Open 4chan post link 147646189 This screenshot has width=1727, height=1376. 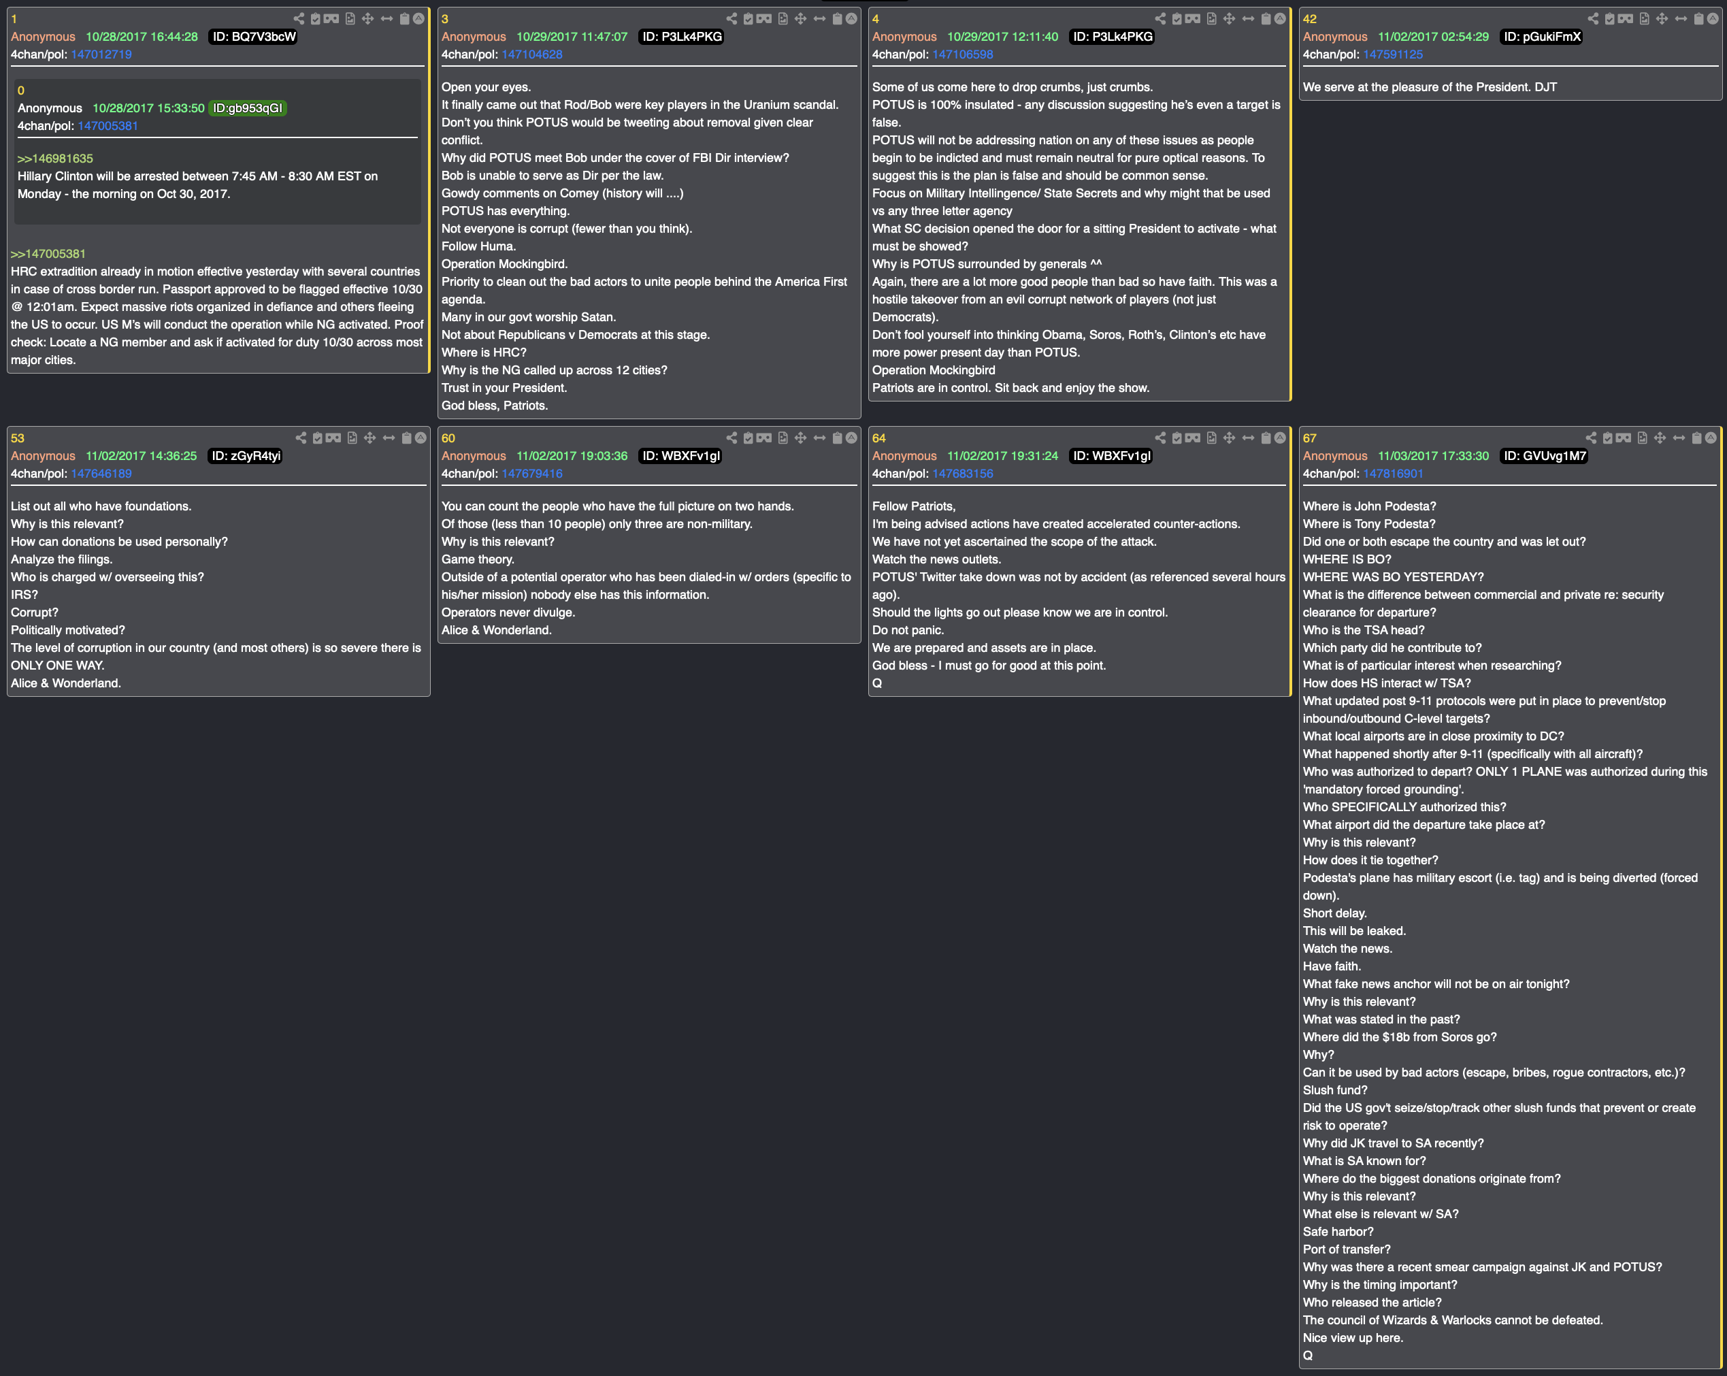pyautogui.click(x=101, y=474)
